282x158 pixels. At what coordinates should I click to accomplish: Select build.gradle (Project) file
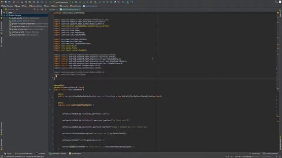point(24,18)
